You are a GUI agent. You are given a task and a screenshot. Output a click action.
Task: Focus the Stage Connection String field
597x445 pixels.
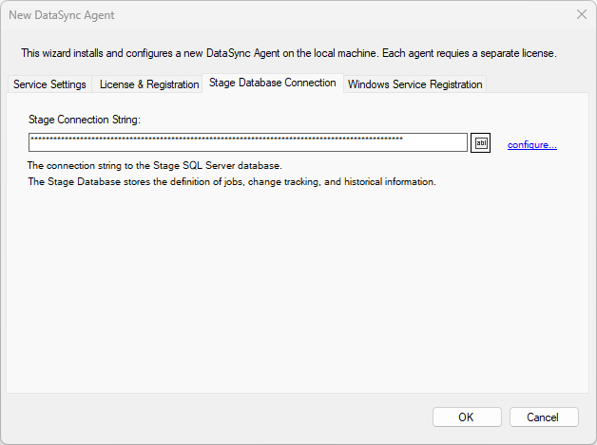pos(247,143)
